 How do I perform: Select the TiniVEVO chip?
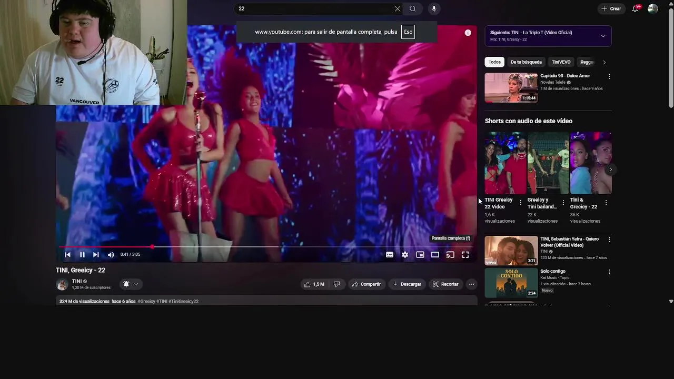[x=561, y=62]
